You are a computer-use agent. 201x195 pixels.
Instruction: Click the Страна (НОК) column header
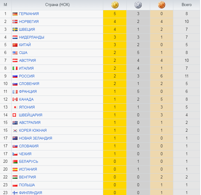(57, 5)
